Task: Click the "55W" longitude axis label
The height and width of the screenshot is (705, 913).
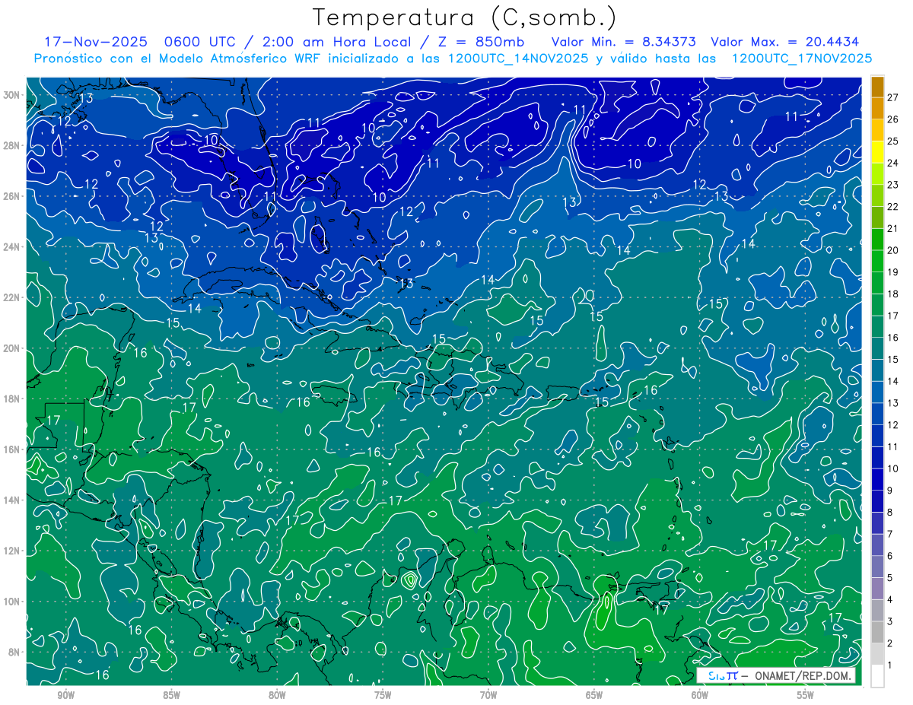Action: 805,696
